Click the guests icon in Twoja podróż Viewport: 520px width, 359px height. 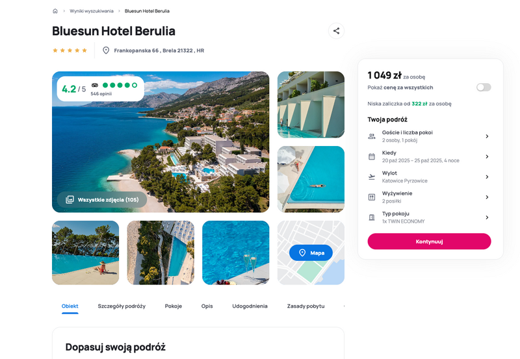click(372, 136)
